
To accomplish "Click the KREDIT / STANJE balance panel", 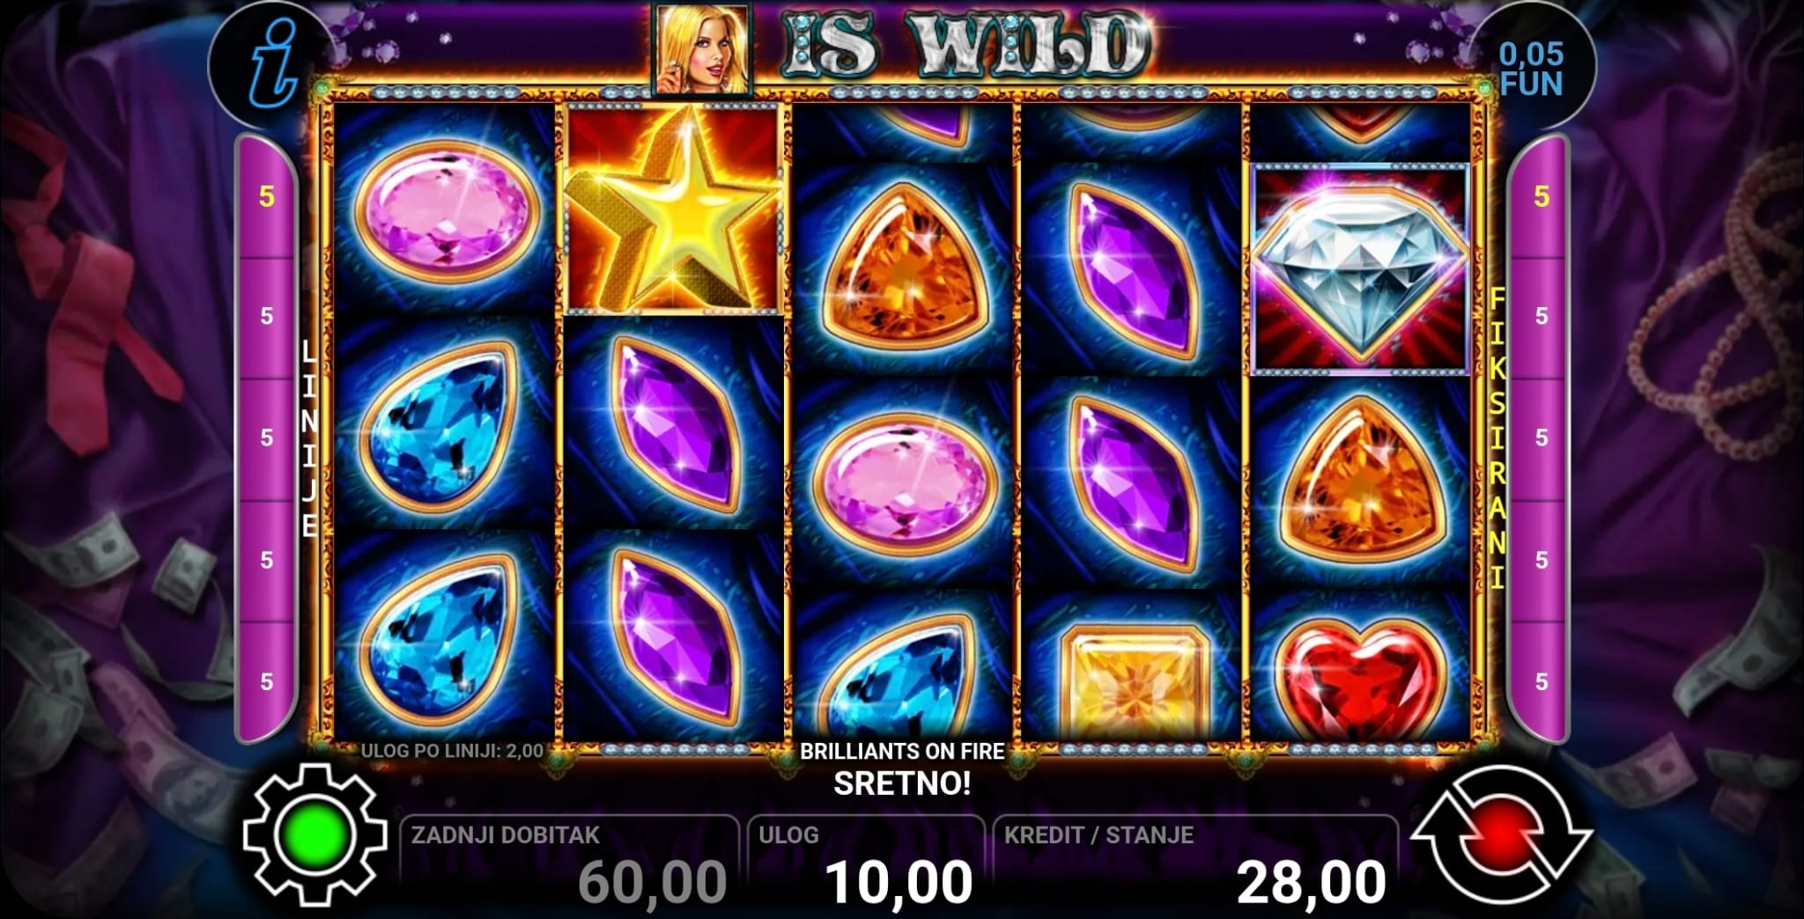I will click(1194, 863).
